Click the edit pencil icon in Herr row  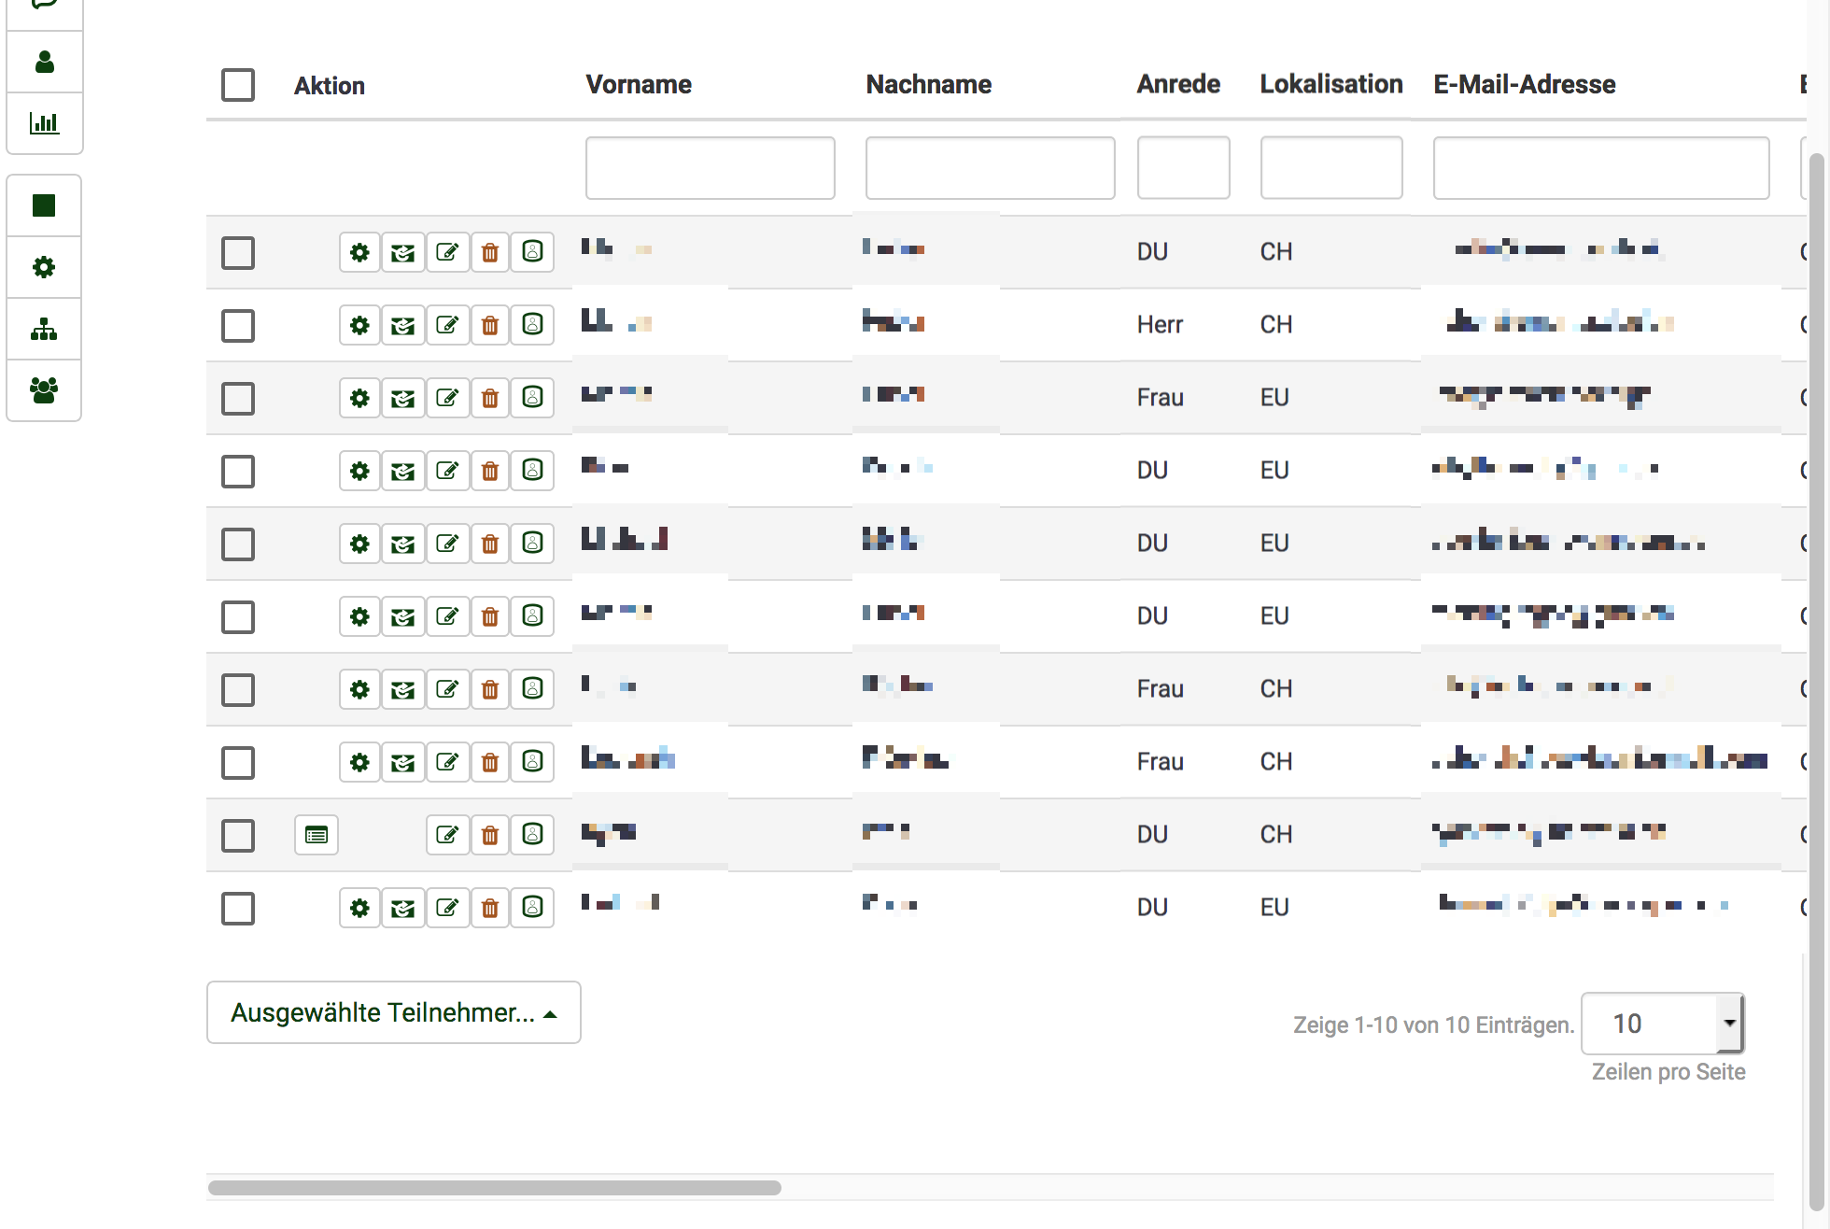pyautogui.click(x=447, y=325)
